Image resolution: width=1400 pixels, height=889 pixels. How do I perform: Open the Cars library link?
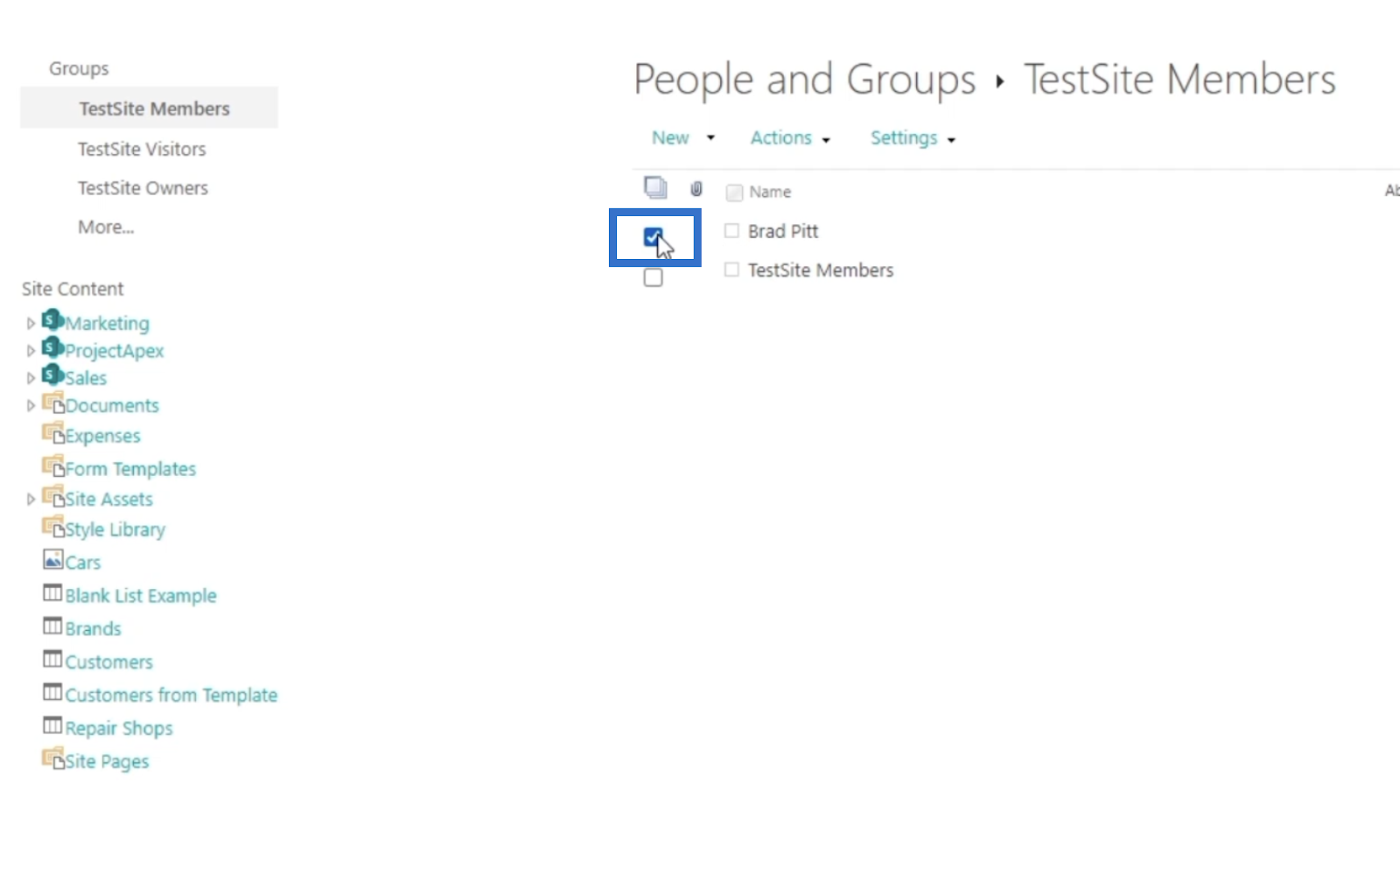[83, 563]
